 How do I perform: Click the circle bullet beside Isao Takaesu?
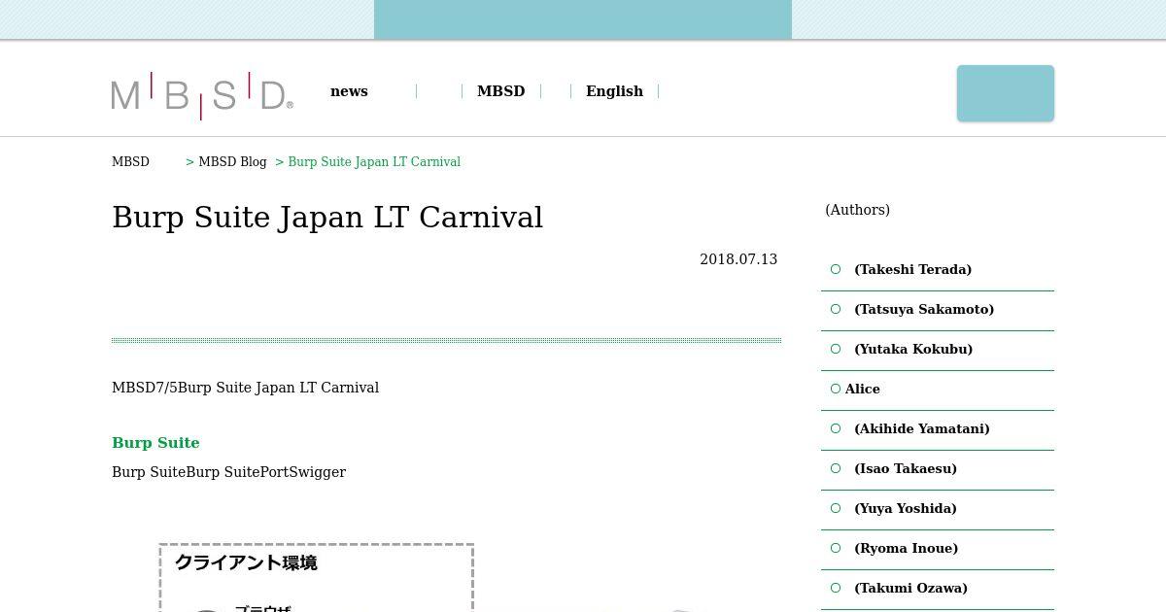(x=836, y=468)
